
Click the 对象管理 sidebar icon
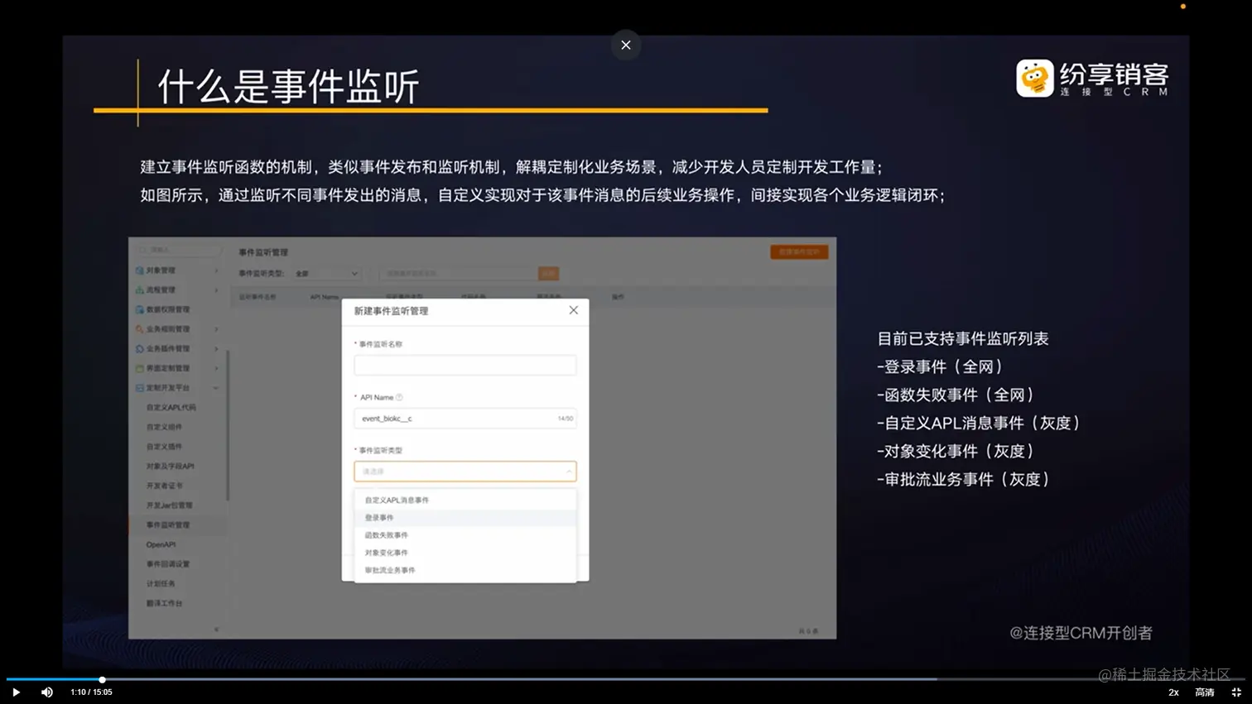tap(139, 271)
